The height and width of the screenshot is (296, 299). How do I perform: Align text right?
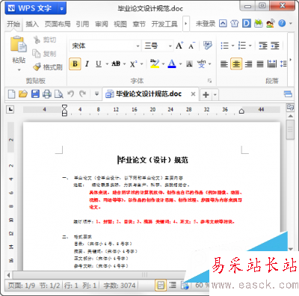tap(248, 64)
